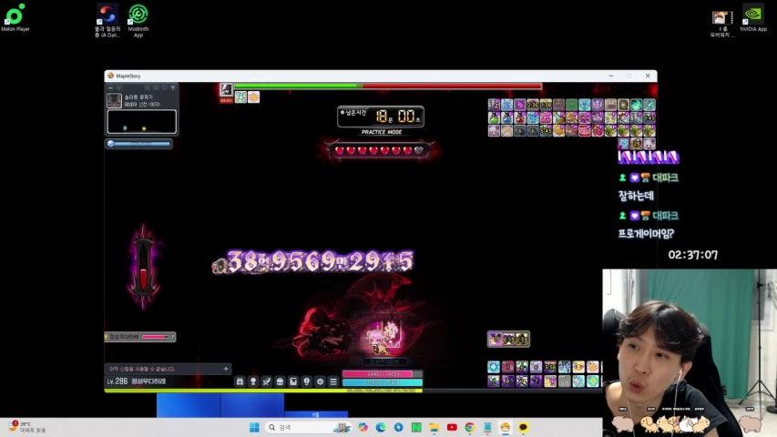777x437 pixels.
Task: Switch to MapleStory taskbar icon
Action: pos(506,427)
